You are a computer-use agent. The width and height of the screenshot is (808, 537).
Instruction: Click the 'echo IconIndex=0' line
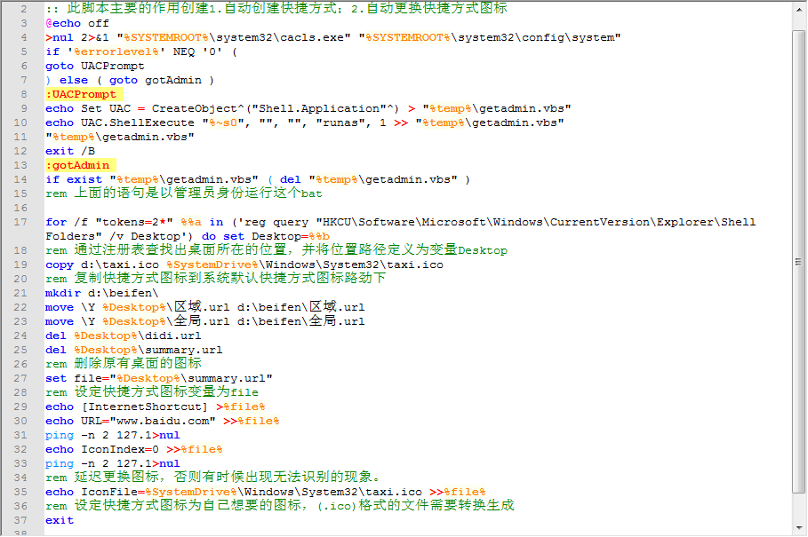[x=134, y=449]
